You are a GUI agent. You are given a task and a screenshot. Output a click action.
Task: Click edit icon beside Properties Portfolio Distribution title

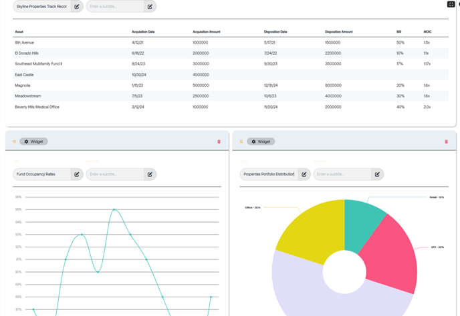(x=304, y=175)
